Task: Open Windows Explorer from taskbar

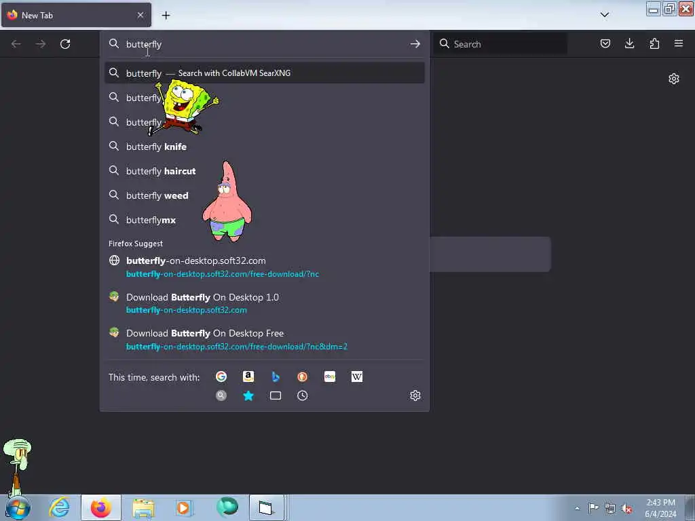Action: pyautogui.click(x=143, y=507)
